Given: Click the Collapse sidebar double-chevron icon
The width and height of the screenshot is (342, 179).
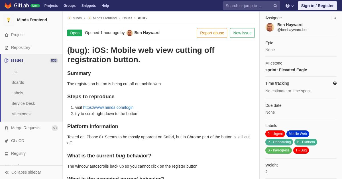Looking at the screenshot, I should (7, 172).
